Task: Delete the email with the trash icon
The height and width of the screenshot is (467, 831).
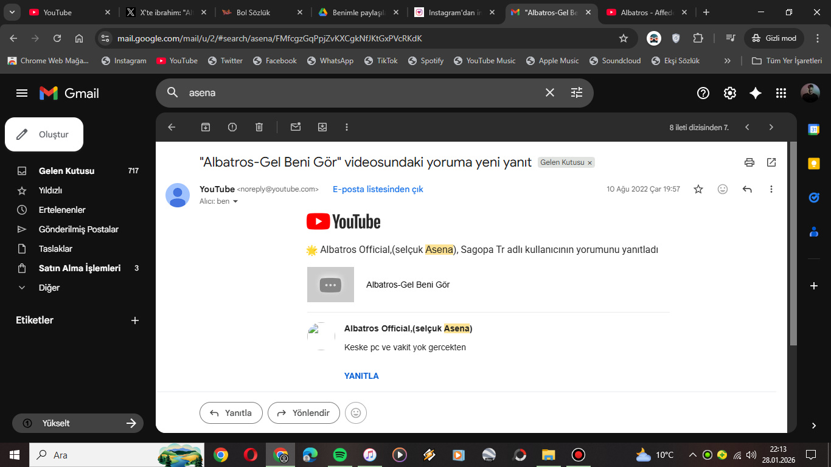Action: point(259,127)
